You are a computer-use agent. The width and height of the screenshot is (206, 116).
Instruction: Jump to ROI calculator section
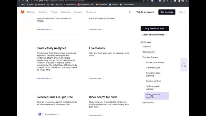click(149, 52)
